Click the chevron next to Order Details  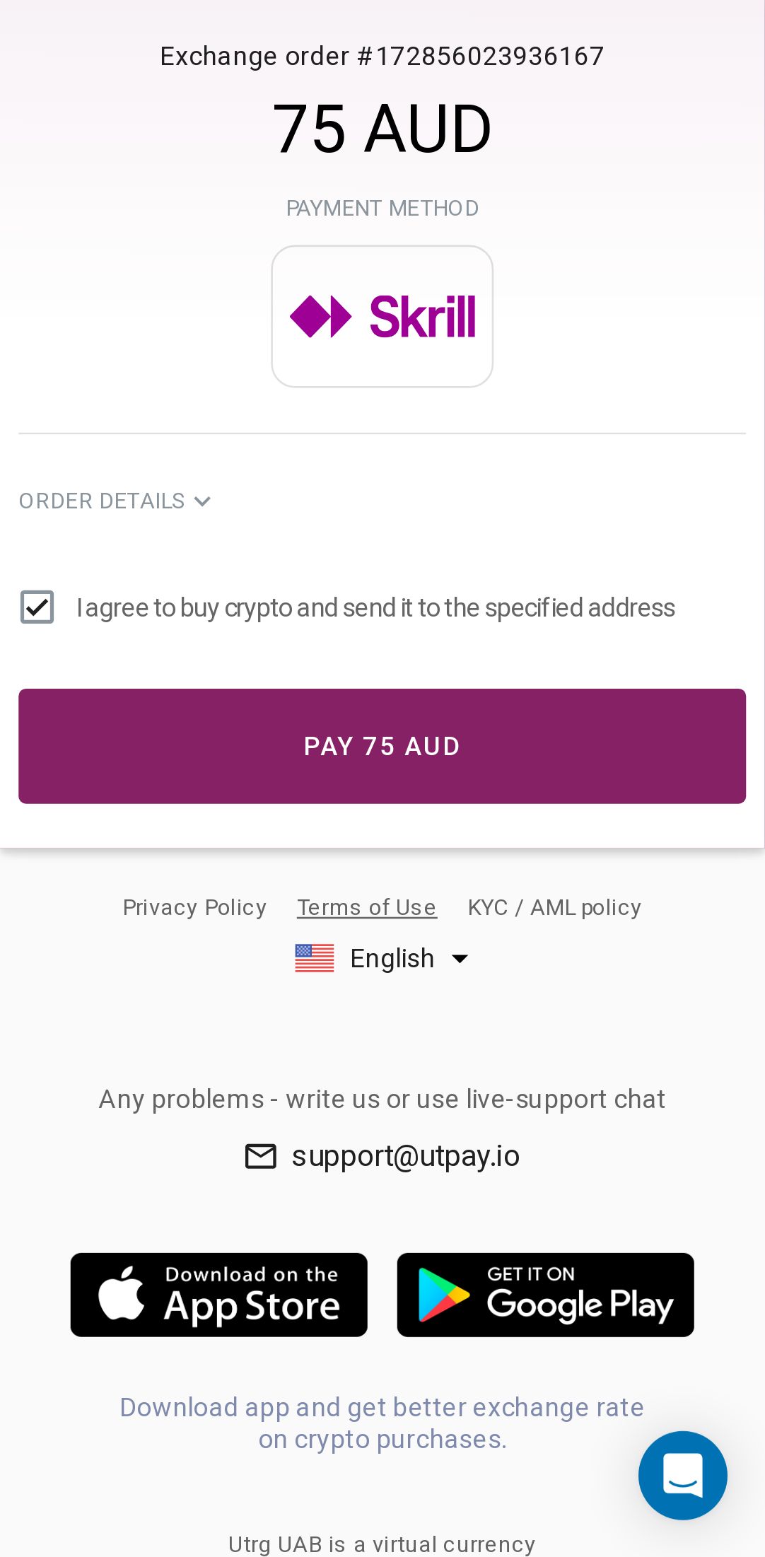[203, 501]
